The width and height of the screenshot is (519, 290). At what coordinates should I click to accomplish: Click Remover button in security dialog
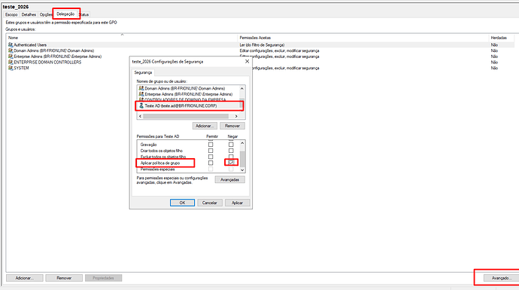232,126
